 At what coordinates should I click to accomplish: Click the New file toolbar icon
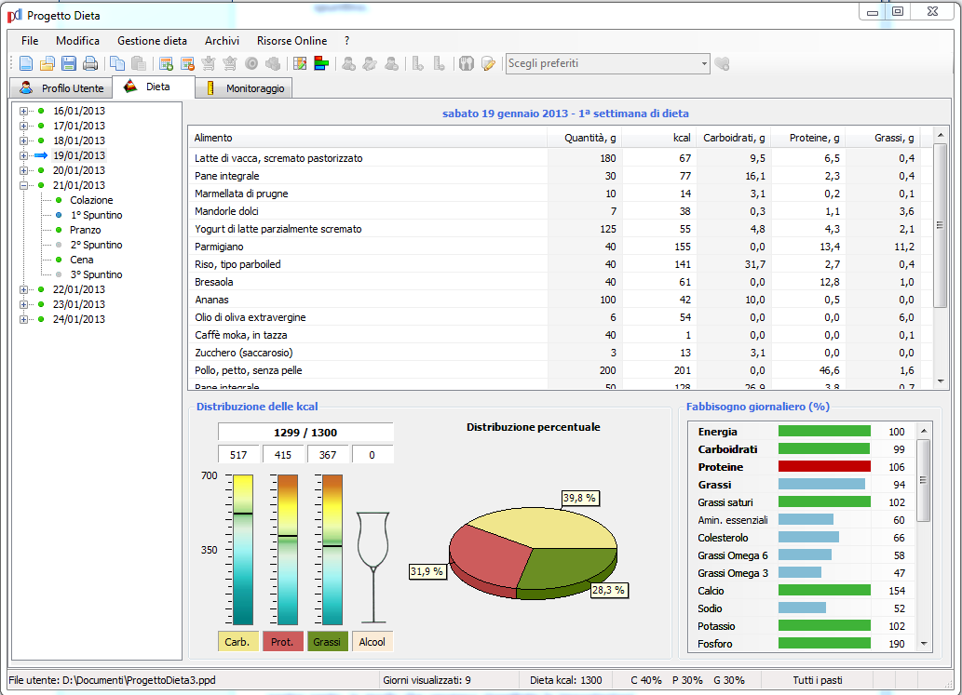pyautogui.click(x=26, y=63)
